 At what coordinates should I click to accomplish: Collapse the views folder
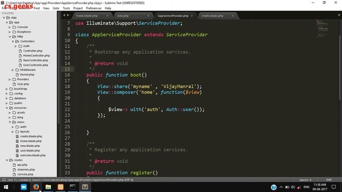point(10,122)
